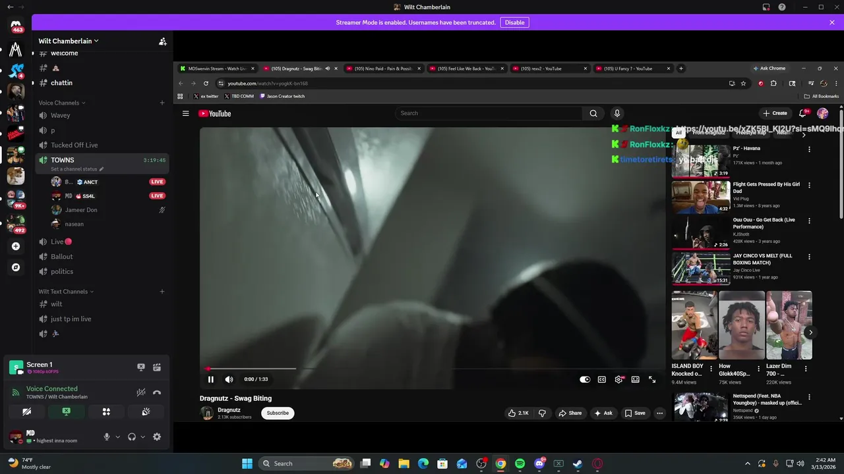The height and width of the screenshot is (474, 844).
Task: Open more actions menu under the video
Action: 659,413
